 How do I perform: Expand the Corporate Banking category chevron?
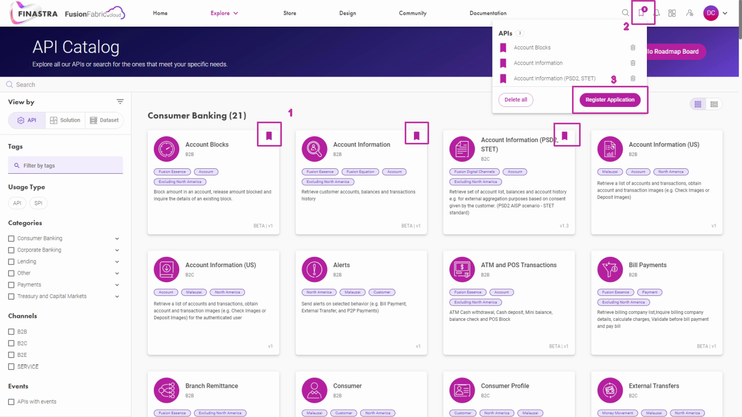coord(117,250)
